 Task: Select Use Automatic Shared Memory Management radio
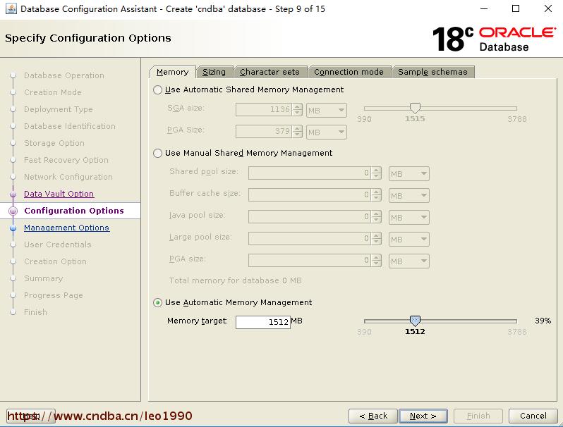(157, 89)
